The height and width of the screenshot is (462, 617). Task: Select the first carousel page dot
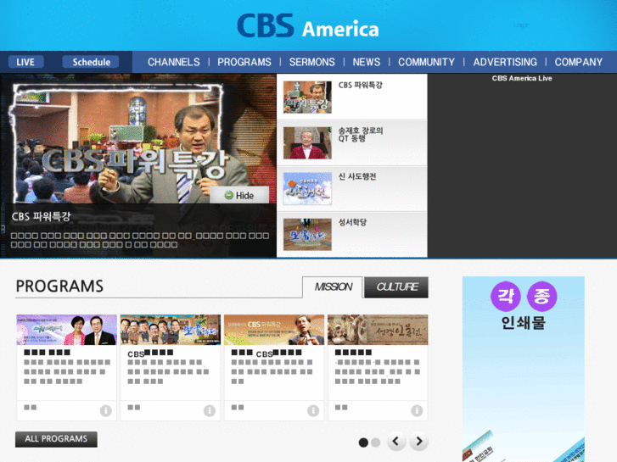[363, 443]
